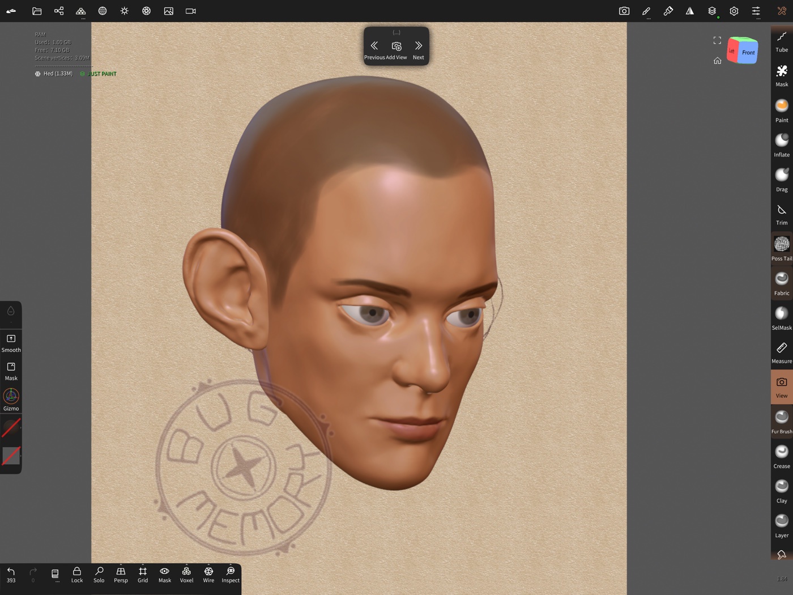Open the Topology pyramid menu
The image size is (793, 595).
click(x=81, y=11)
